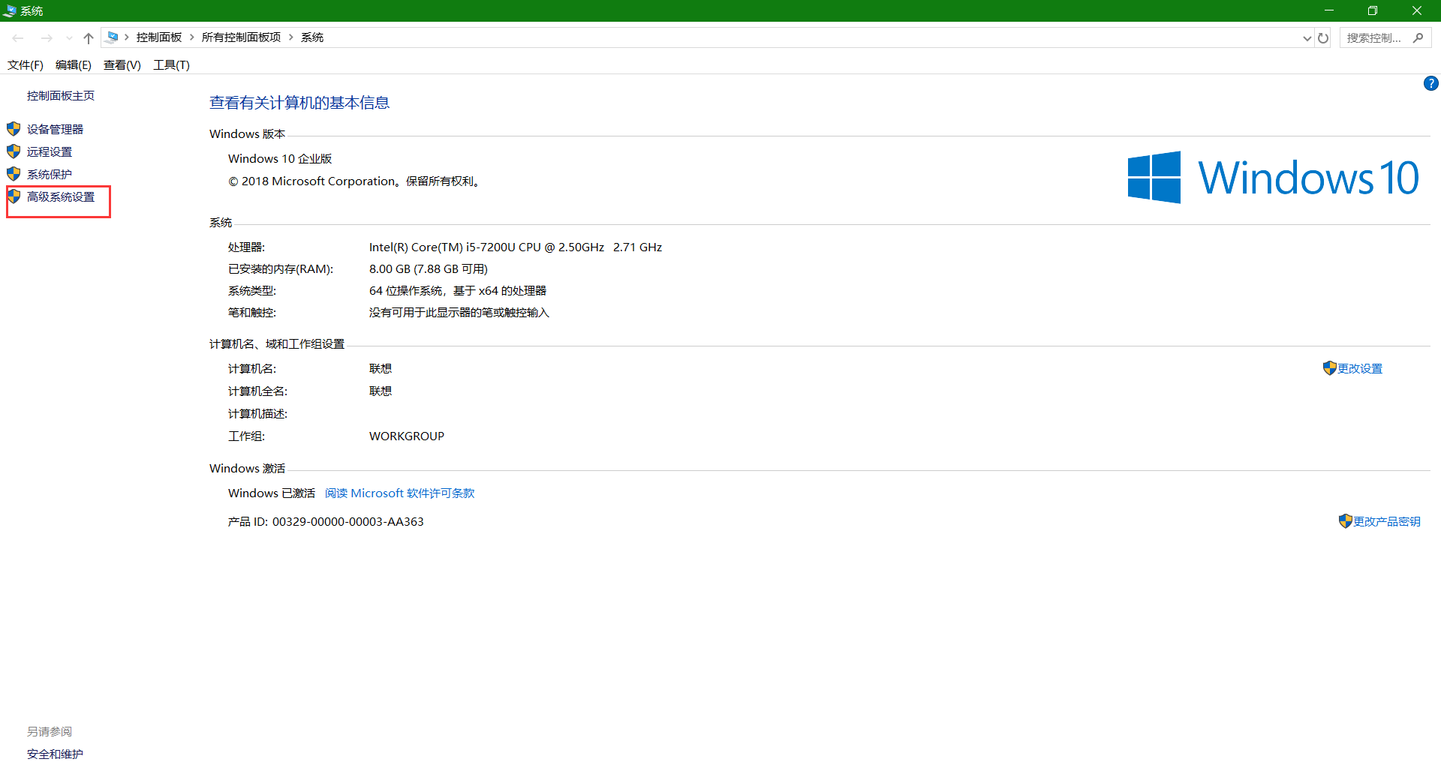Open the 工具(T) menu
Screen dimensions: 1441x780
coord(171,65)
